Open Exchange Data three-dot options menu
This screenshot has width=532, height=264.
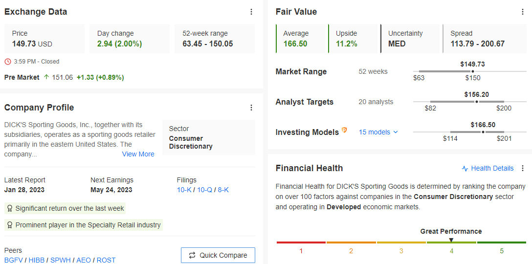(251, 12)
